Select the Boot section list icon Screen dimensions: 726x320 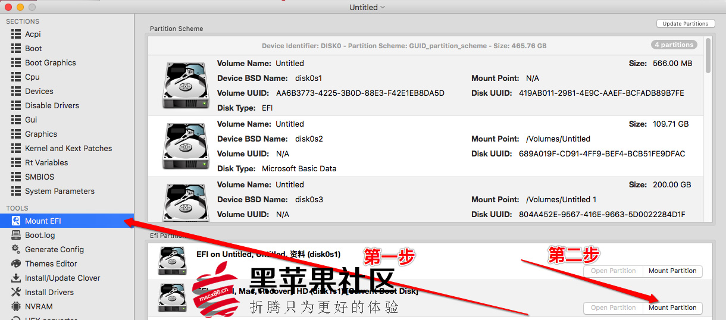click(x=16, y=48)
